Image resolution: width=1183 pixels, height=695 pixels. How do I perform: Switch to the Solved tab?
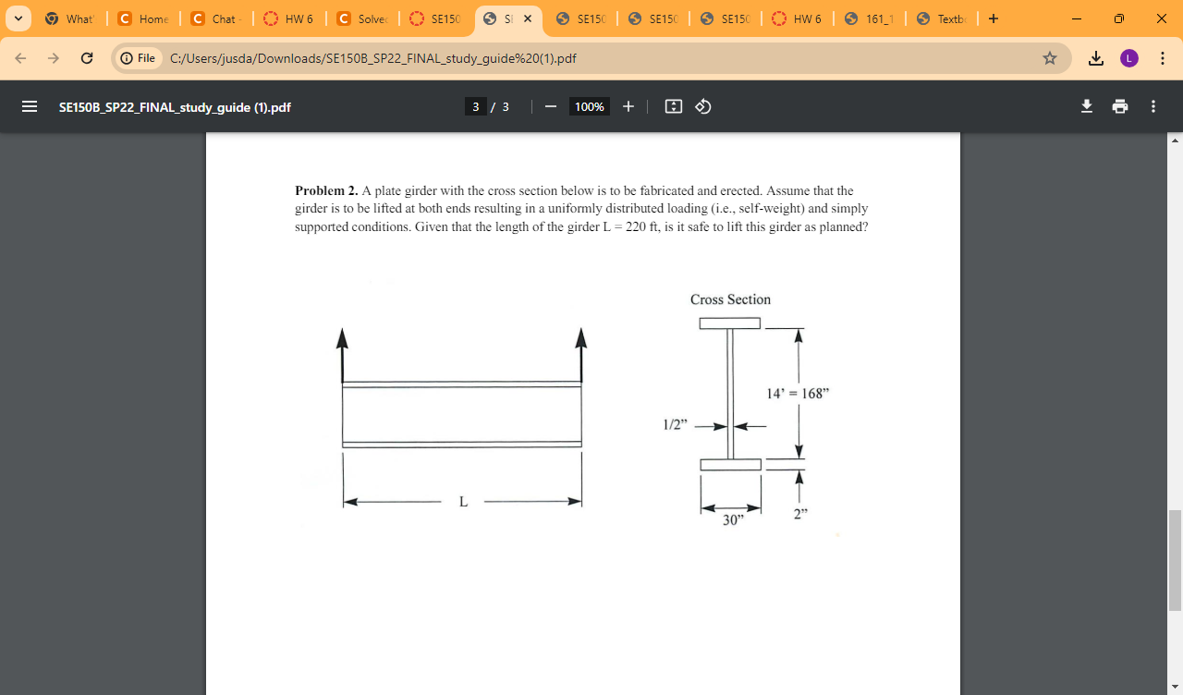click(362, 18)
